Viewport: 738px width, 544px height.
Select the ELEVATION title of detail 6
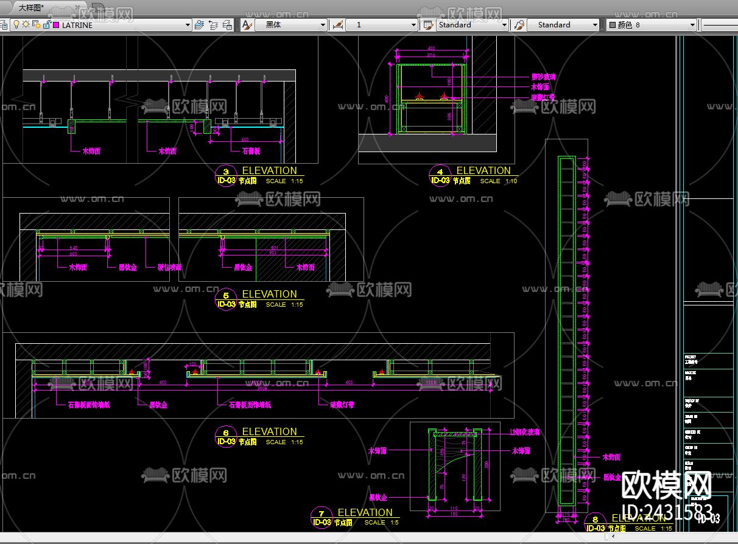[269, 431]
